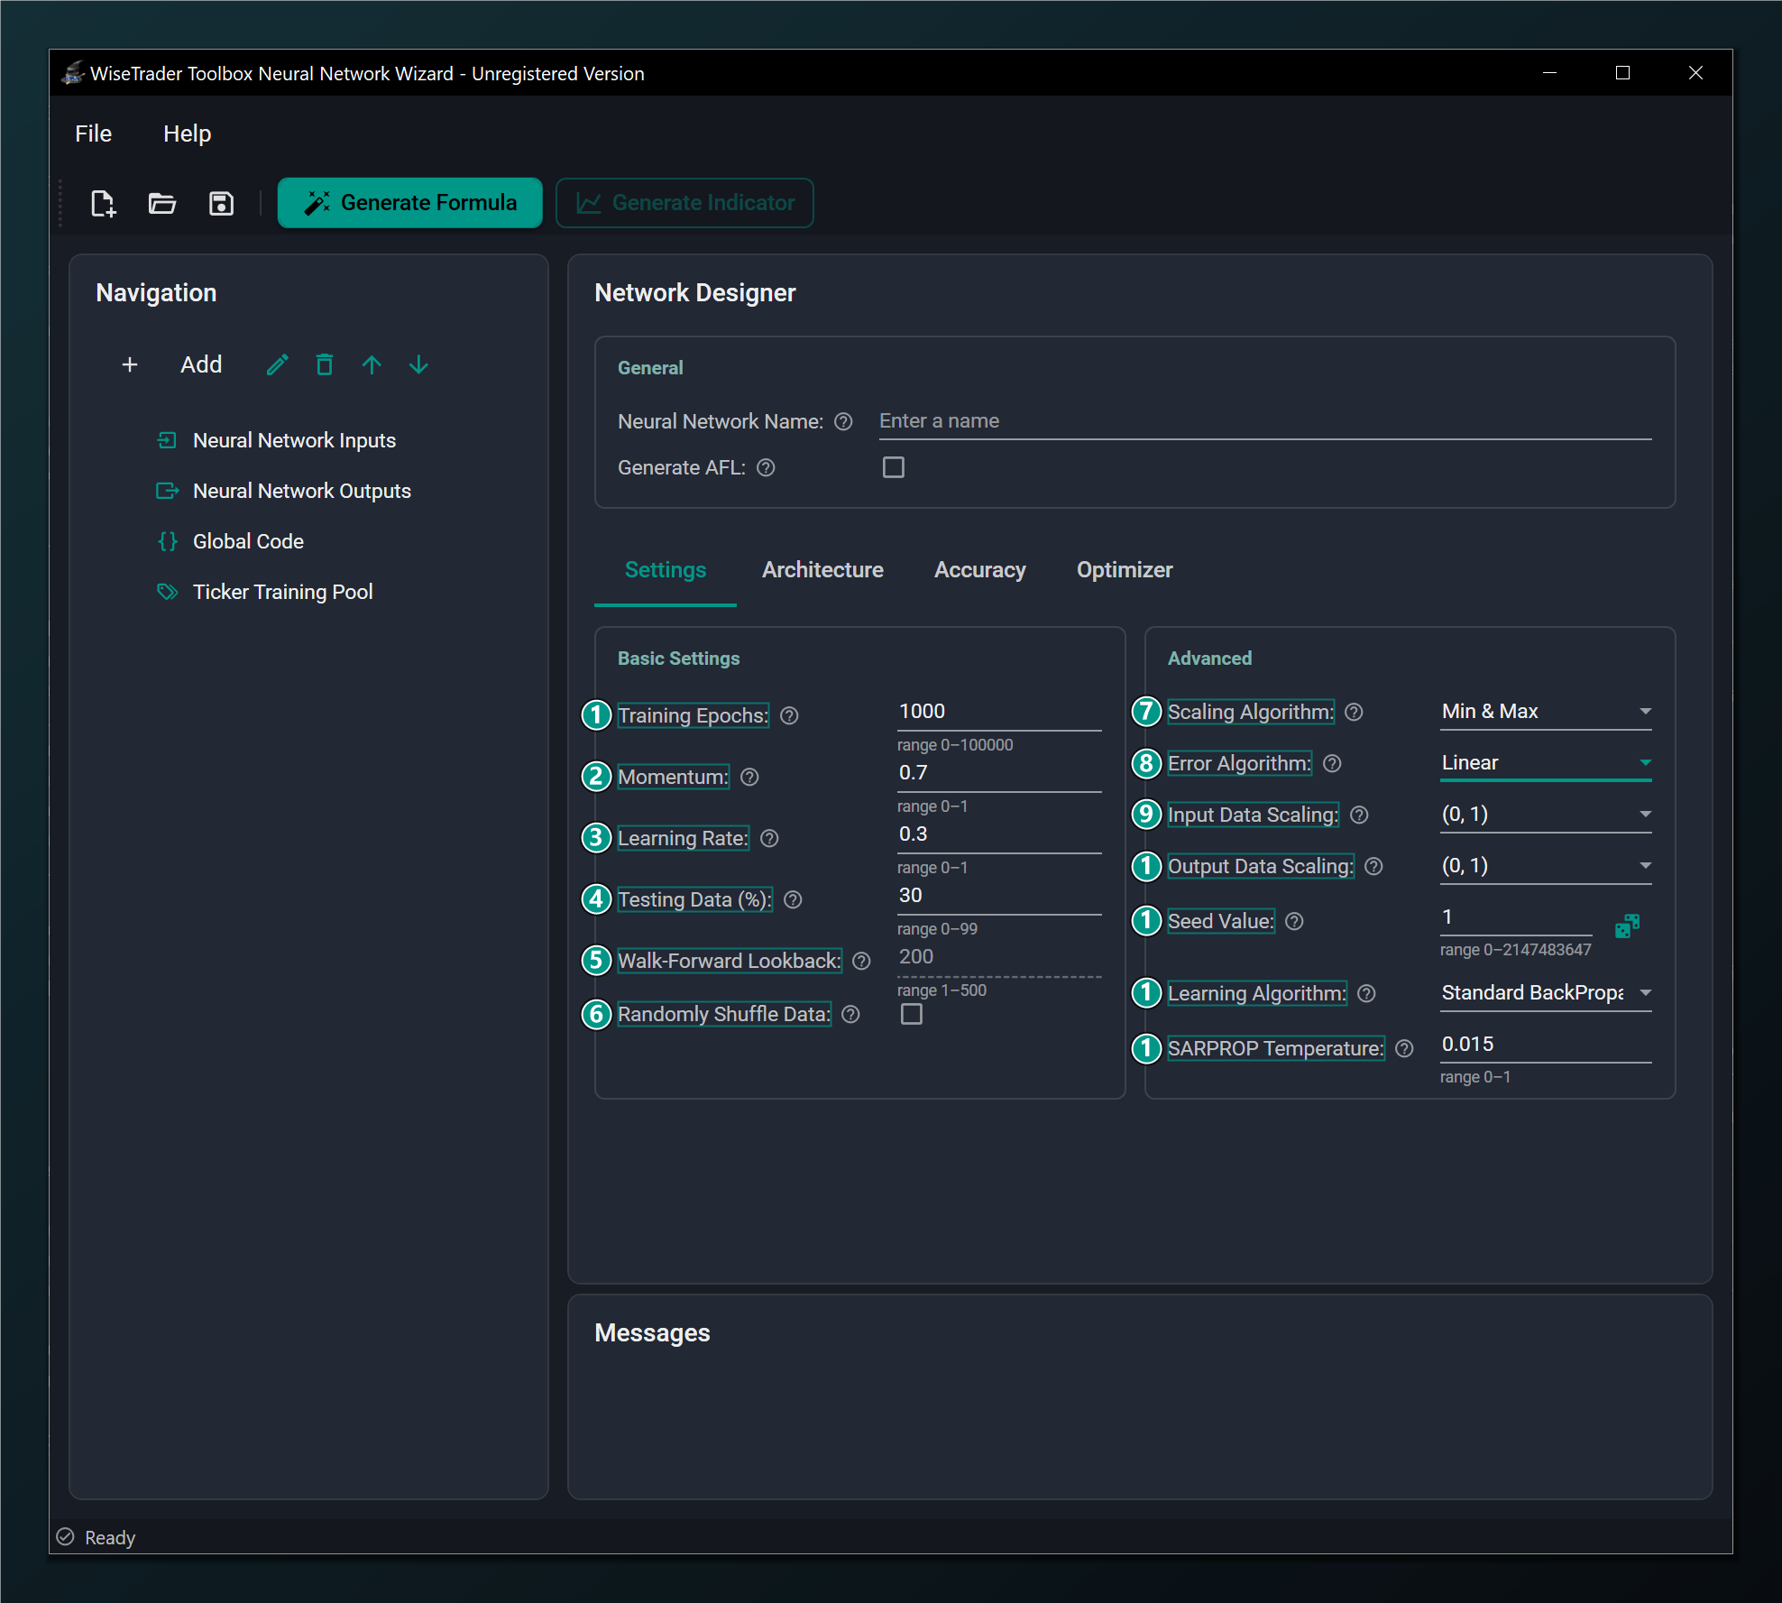Click the Save disk toolbar icon
The width and height of the screenshot is (1782, 1603).
click(221, 203)
